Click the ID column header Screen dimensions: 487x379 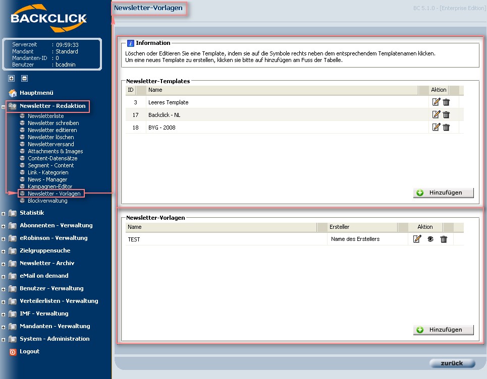coord(131,90)
